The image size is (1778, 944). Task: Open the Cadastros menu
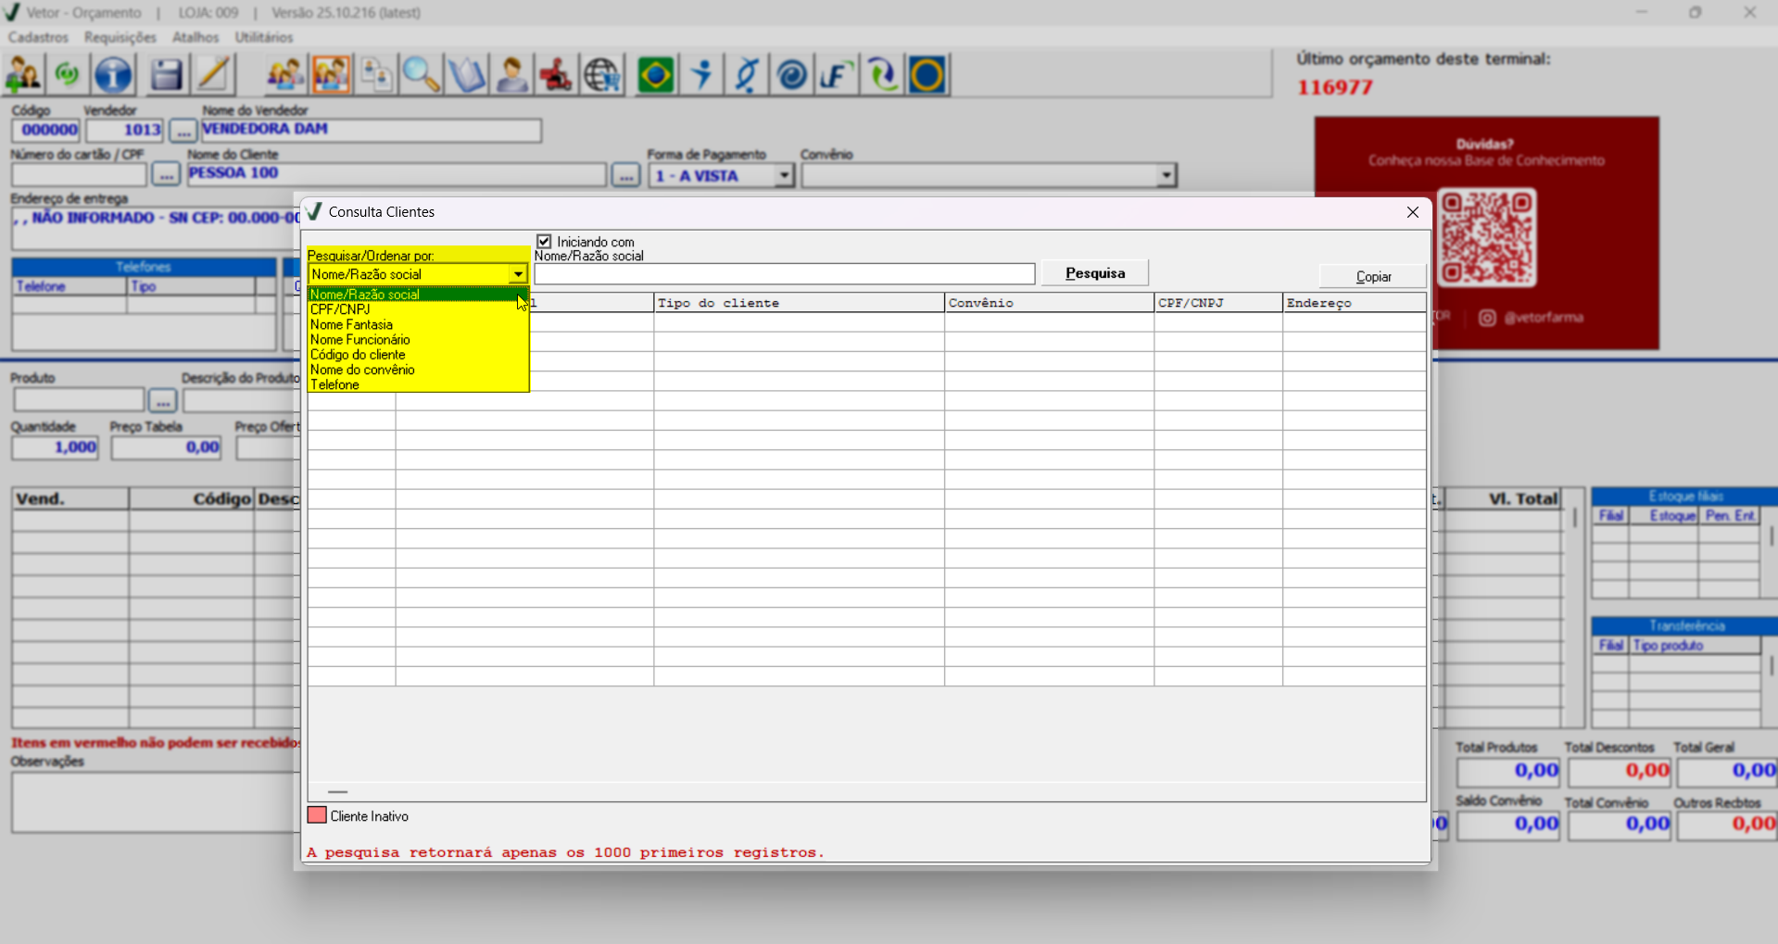tap(38, 37)
